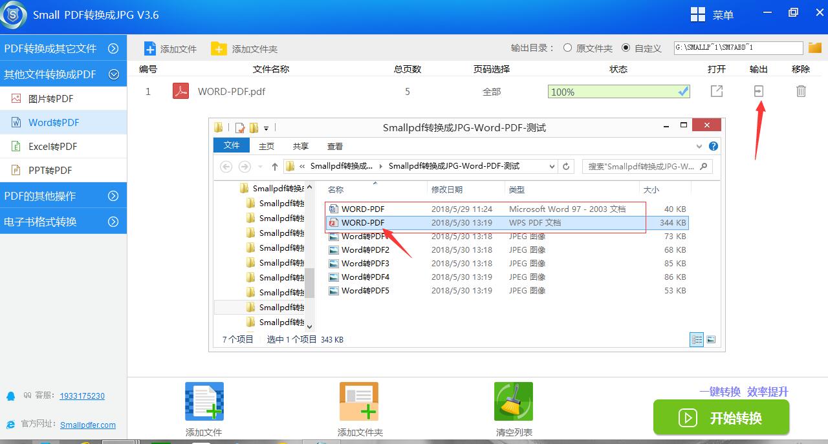Switch Explorer to details view icon

[x=697, y=339]
